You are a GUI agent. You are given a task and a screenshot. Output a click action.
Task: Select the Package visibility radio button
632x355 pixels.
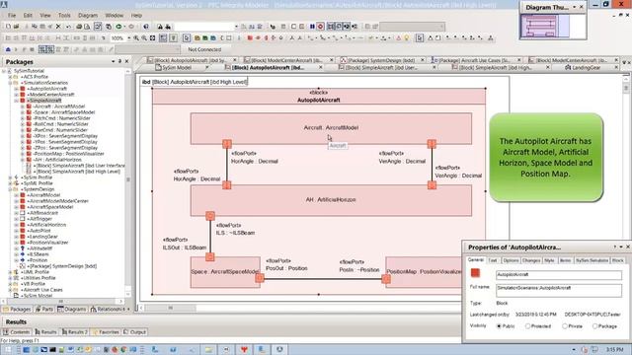pyautogui.click(x=594, y=326)
